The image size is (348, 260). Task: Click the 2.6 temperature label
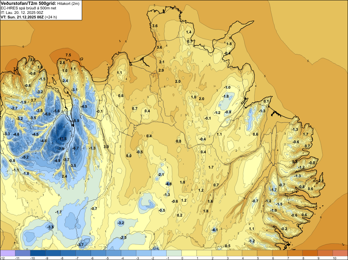point(62,63)
